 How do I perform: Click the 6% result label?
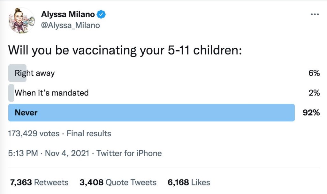click(x=314, y=73)
